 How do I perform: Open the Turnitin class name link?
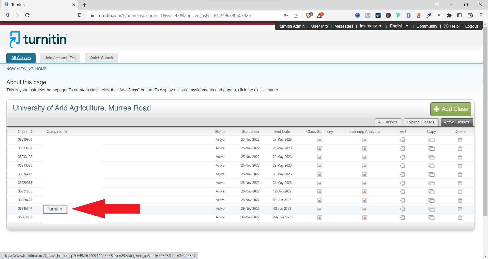pyautogui.click(x=54, y=209)
